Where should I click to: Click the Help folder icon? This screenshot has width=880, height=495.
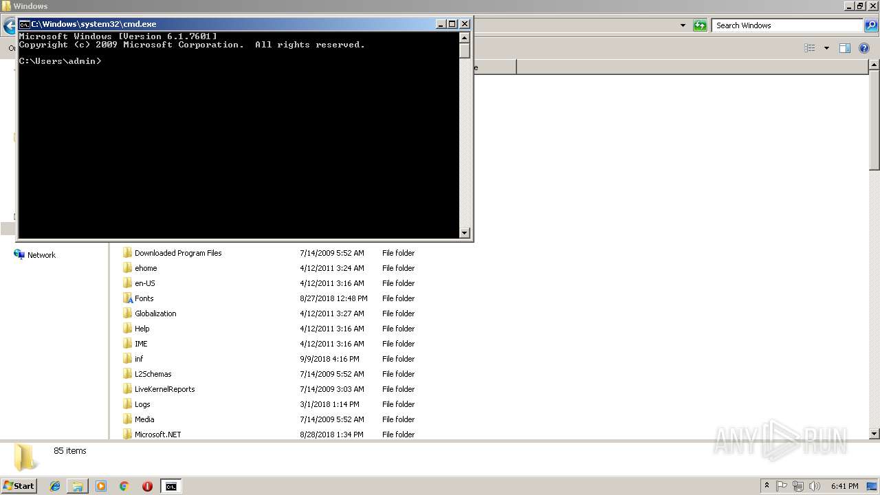[x=128, y=329]
